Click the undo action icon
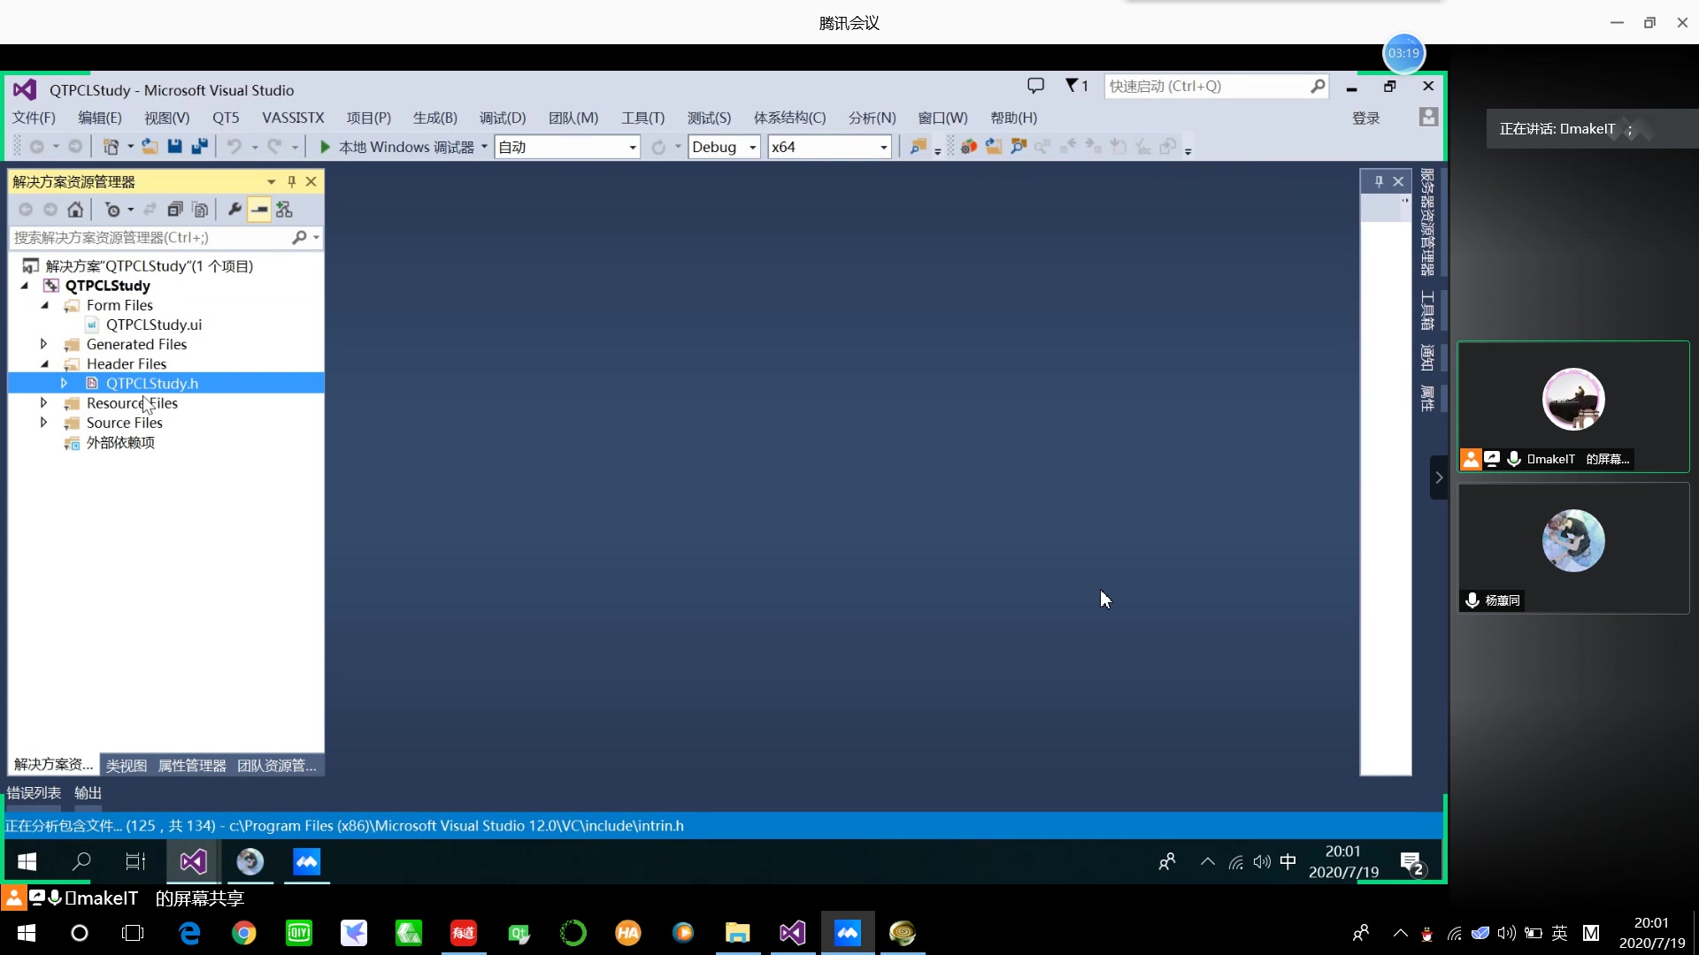 [232, 146]
